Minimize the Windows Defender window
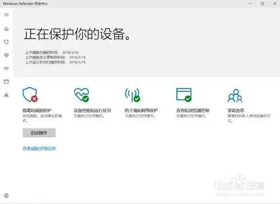The height and width of the screenshot is (204, 280). tap(250, 3)
